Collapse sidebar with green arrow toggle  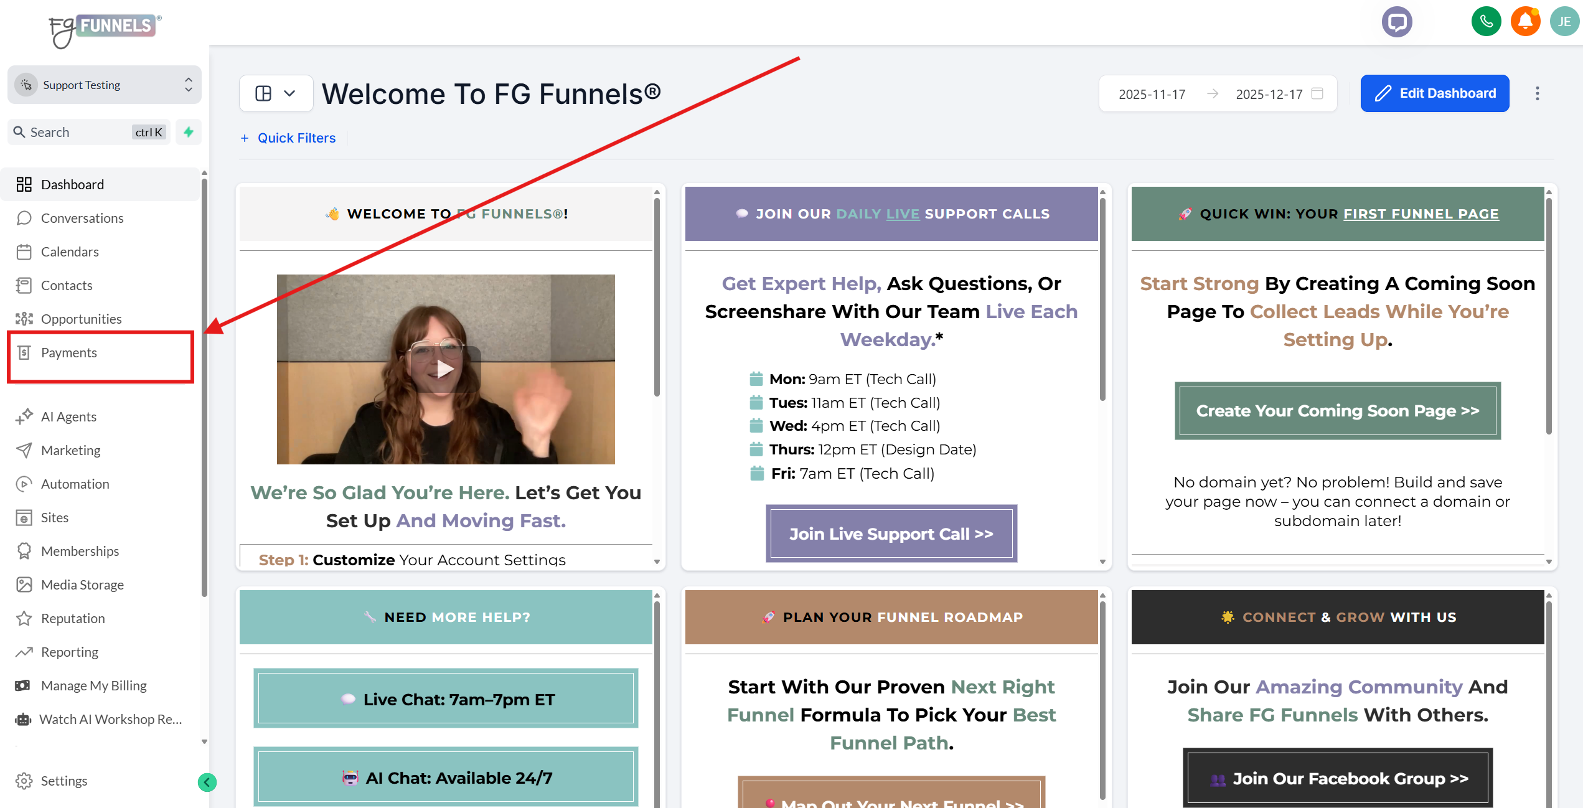click(207, 782)
